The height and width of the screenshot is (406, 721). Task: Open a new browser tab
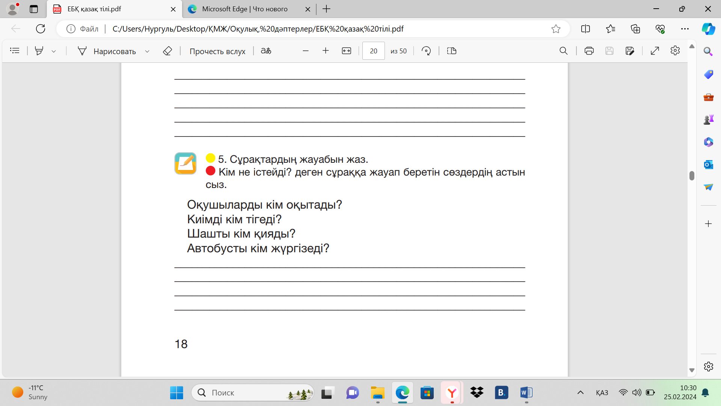click(x=326, y=9)
